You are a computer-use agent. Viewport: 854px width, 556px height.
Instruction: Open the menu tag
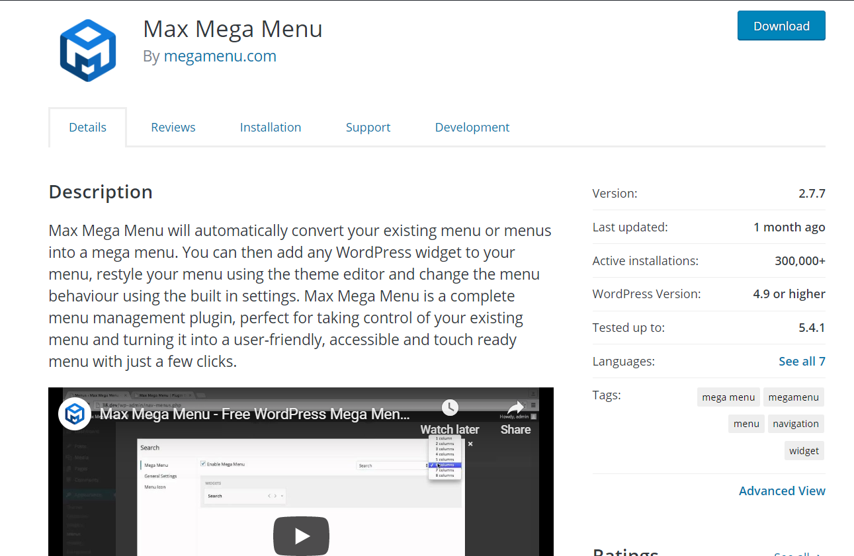(746, 423)
